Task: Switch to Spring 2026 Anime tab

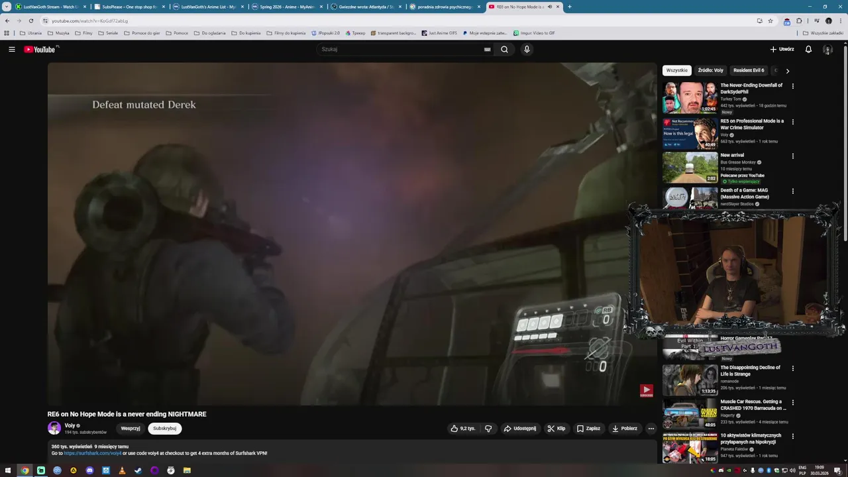Action: tap(287, 7)
